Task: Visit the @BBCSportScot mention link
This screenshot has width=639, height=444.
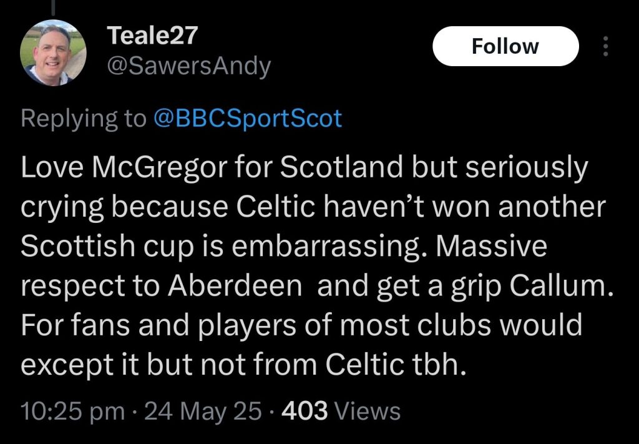Action: pos(248,119)
